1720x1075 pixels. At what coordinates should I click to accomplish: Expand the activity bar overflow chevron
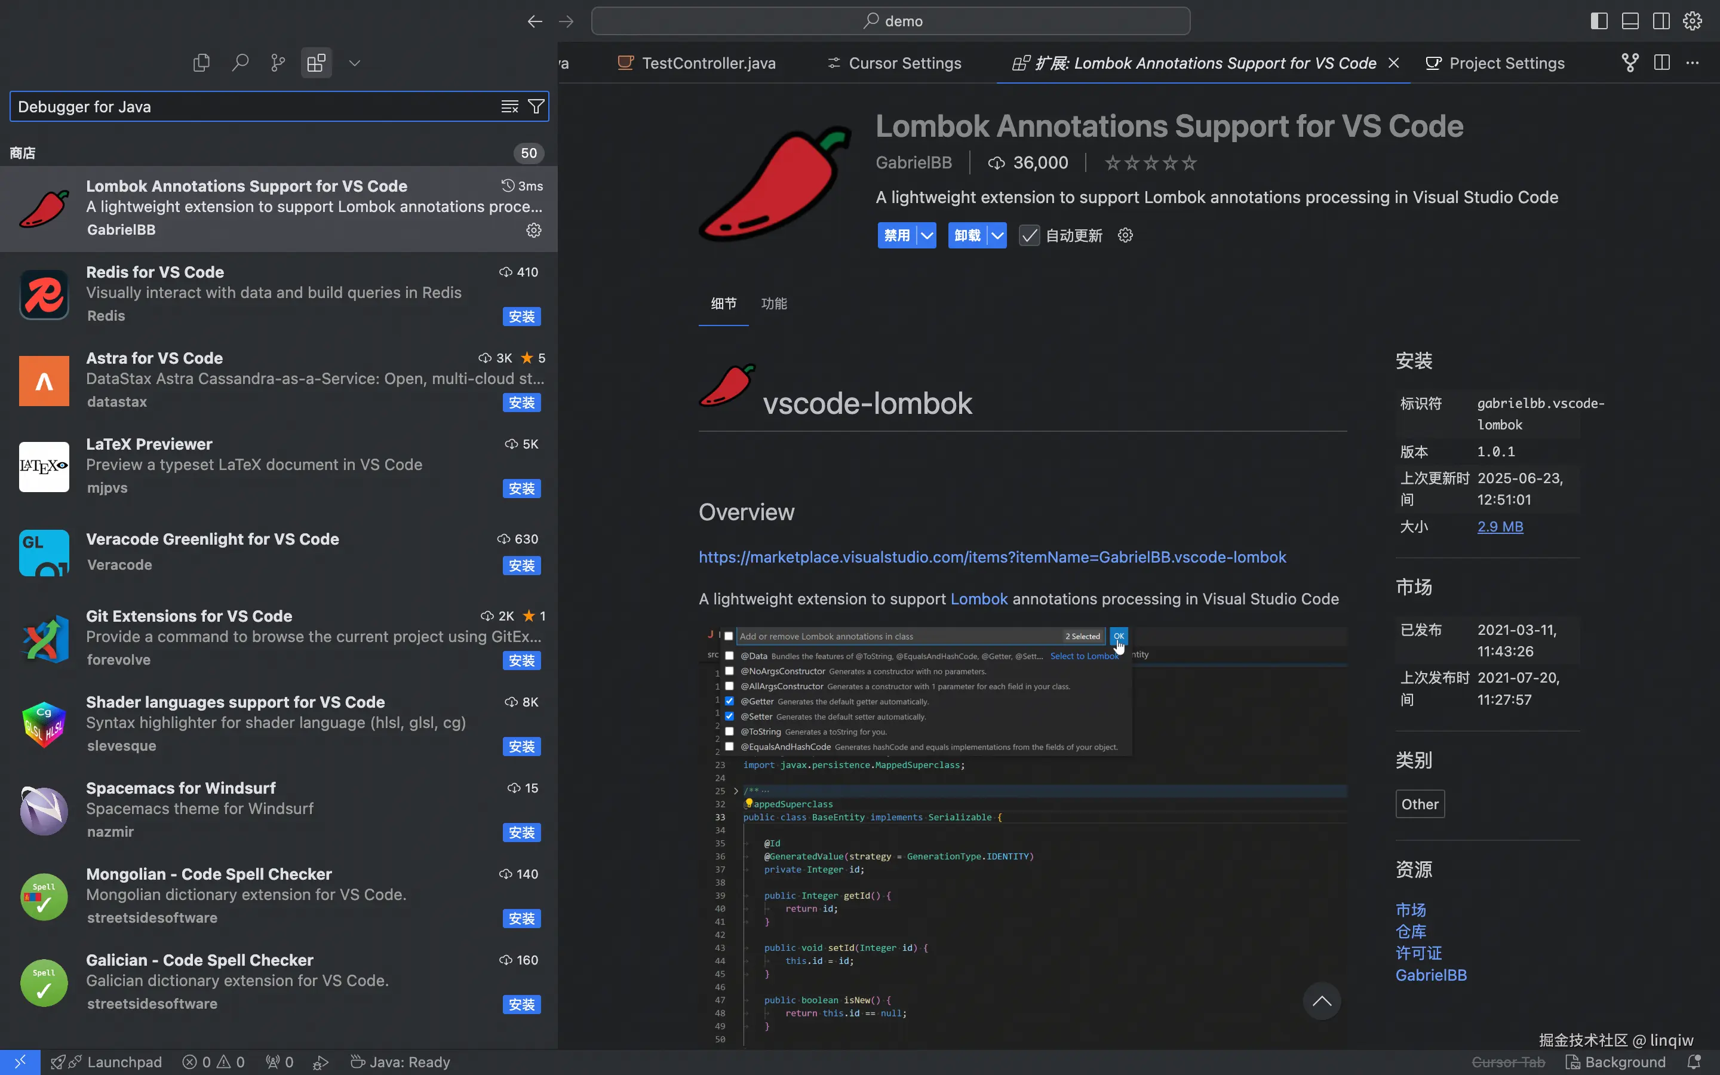[355, 63]
